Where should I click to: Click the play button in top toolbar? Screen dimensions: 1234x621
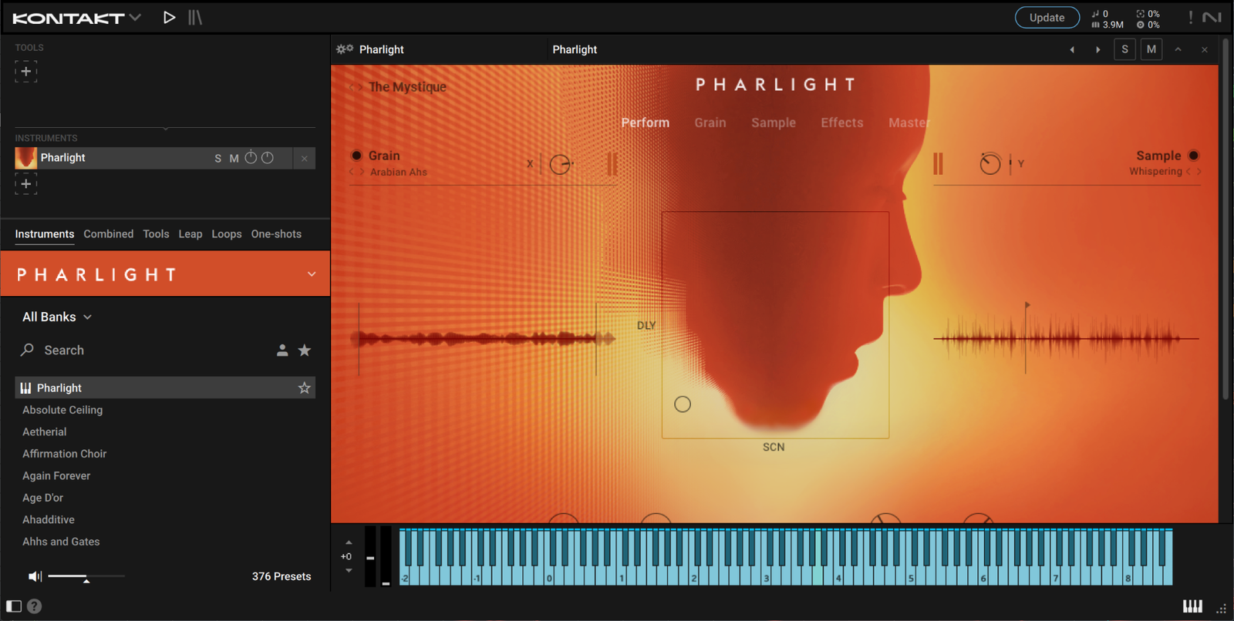(169, 17)
